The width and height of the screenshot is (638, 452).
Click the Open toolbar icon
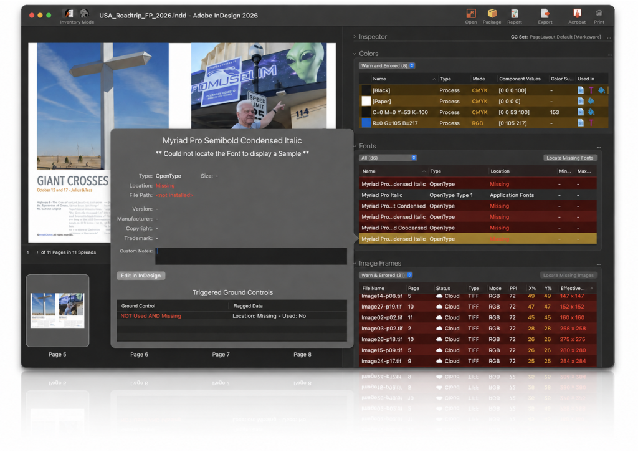(471, 17)
